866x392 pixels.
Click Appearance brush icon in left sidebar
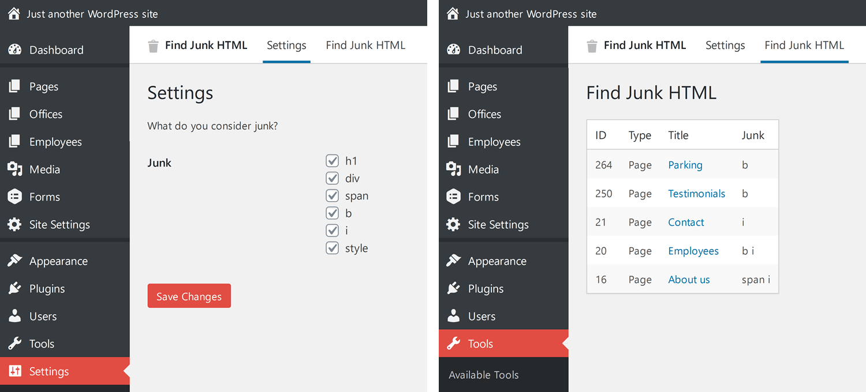14,261
